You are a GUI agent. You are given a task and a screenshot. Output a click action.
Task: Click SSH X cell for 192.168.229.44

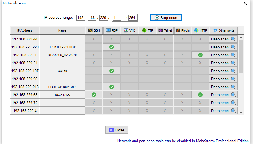[94, 39]
